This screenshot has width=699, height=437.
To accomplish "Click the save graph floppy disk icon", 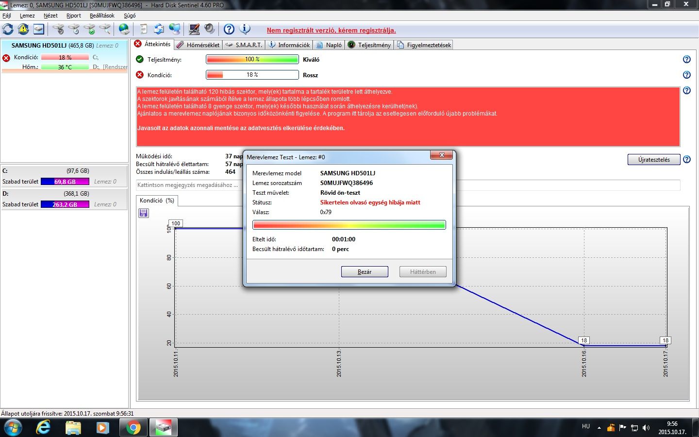I will pyautogui.click(x=144, y=213).
